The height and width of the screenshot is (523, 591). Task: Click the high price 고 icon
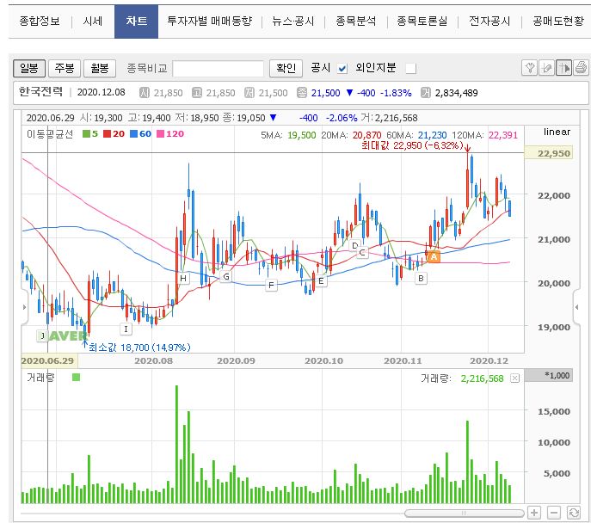[197, 93]
